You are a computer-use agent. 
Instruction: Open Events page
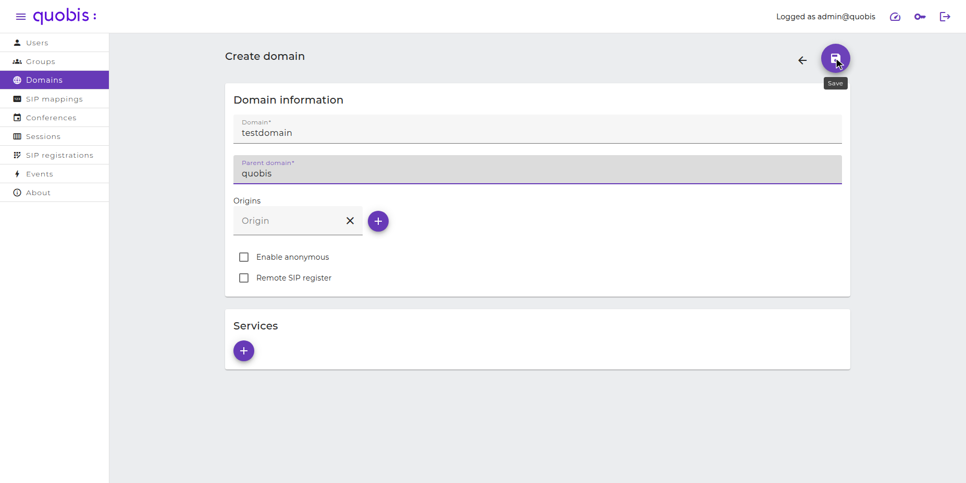point(55,174)
